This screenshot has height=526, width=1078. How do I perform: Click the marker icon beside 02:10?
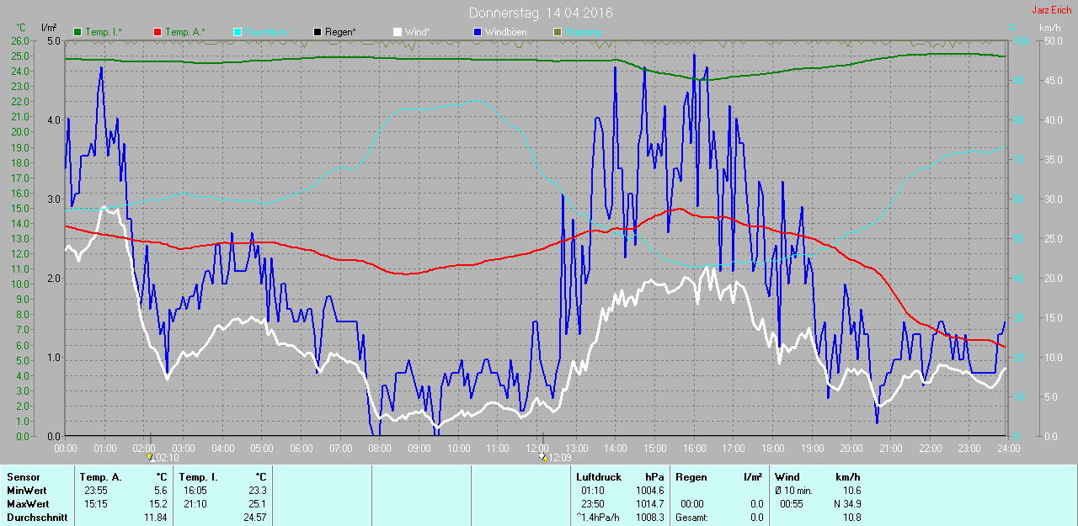[151, 458]
